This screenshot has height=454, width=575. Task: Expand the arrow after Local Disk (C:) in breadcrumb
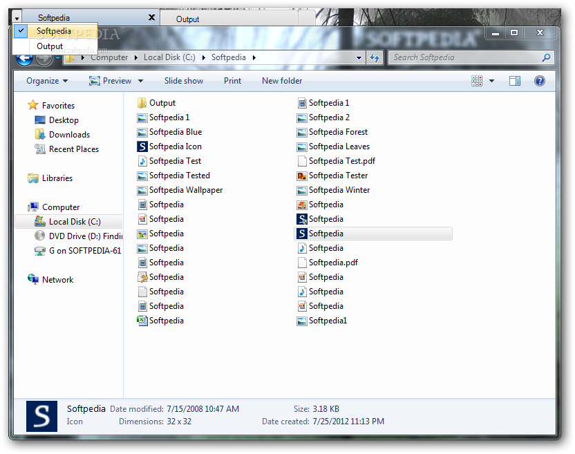[x=203, y=57]
